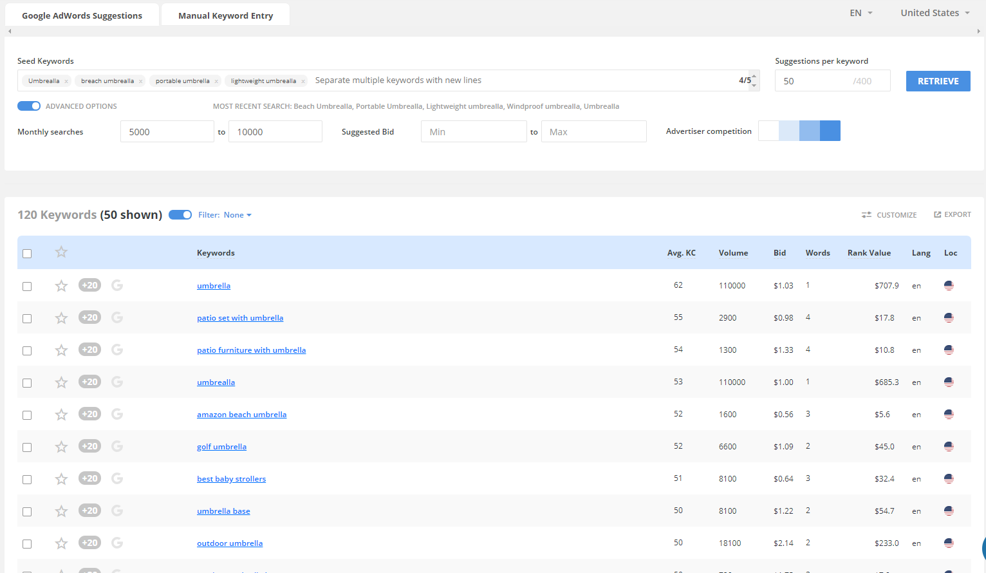Viewport: 986px width, 573px height.
Task: Switch to Google AdWords Suggestions tab
Action: click(82, 15)
